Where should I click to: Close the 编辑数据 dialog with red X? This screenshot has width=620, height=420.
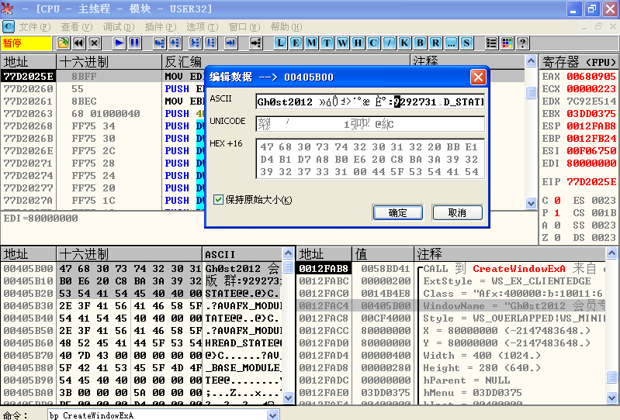coord(478,77)
